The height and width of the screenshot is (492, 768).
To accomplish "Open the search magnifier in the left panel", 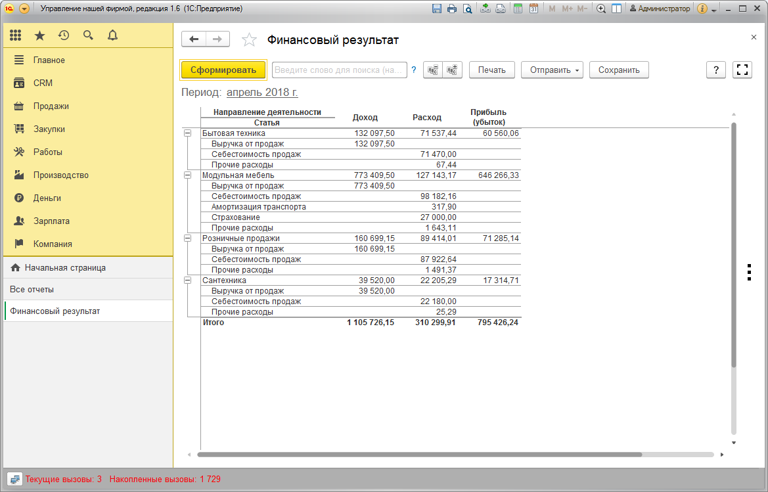I will click(x=88, y=35).
